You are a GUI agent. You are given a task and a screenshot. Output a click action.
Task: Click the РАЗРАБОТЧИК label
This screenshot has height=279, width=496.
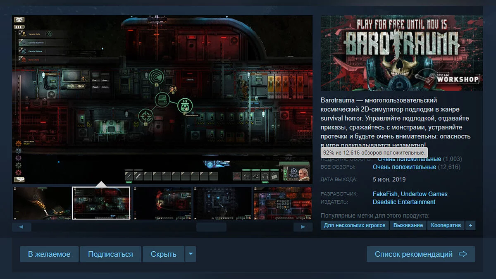339,194
